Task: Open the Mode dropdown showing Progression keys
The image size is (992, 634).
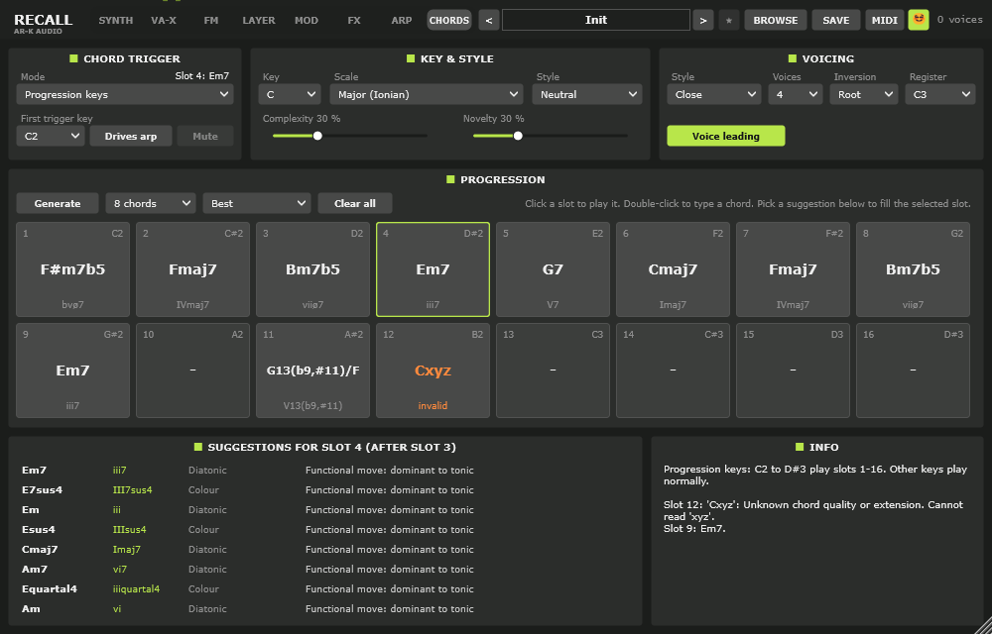Action: click(125, 95)
